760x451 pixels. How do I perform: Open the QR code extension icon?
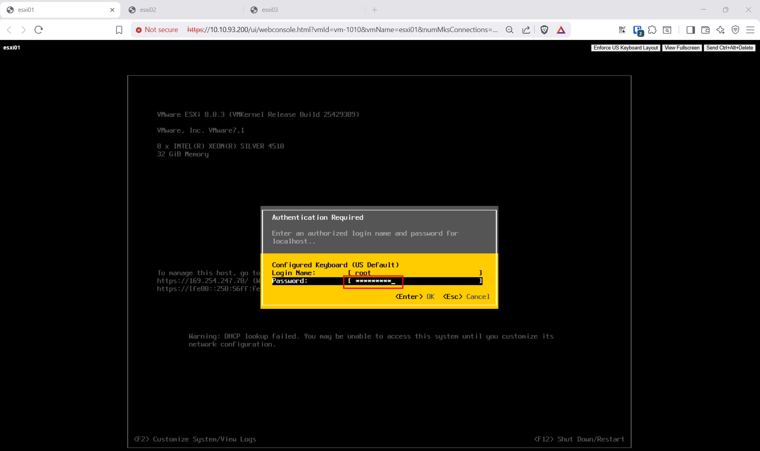tap(622, 30)
